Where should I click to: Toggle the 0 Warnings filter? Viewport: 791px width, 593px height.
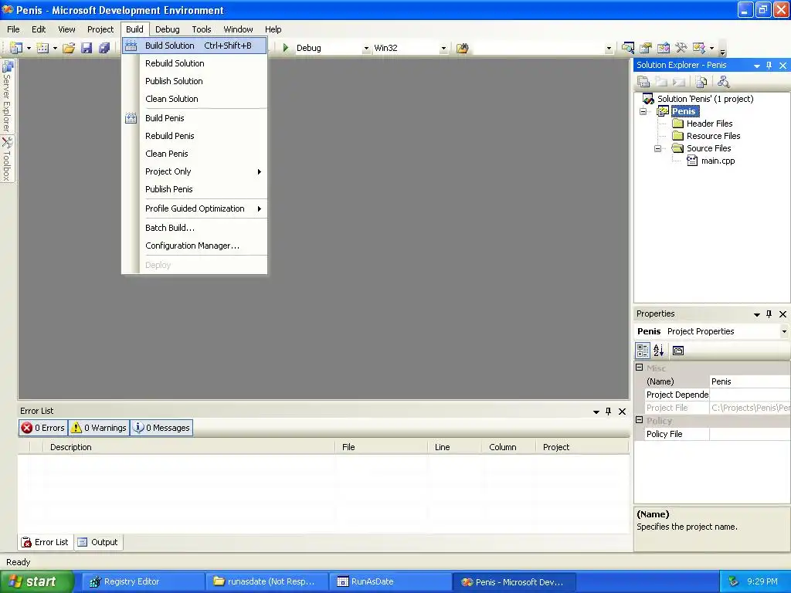click(x=99, y=428)
